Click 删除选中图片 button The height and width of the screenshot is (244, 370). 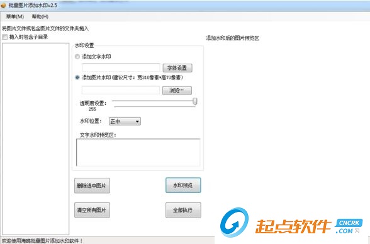[92, 185]
